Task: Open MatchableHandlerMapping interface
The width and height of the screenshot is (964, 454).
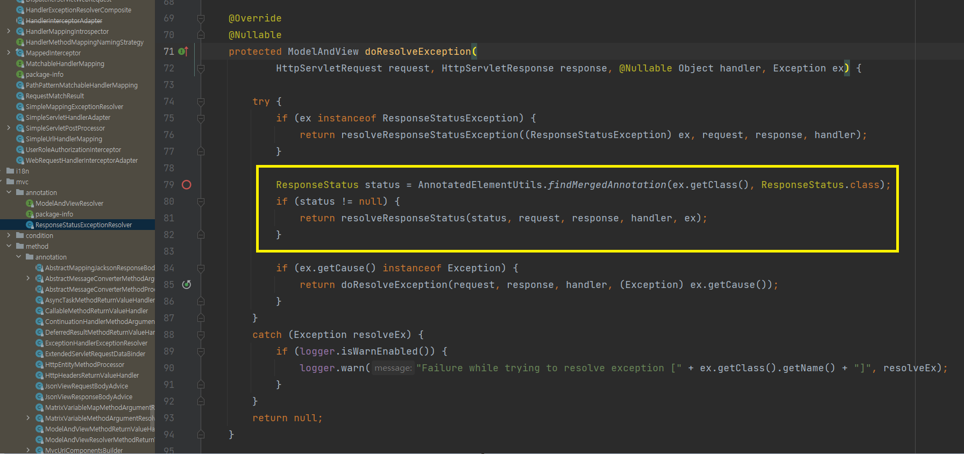Action: coord(65,63)
